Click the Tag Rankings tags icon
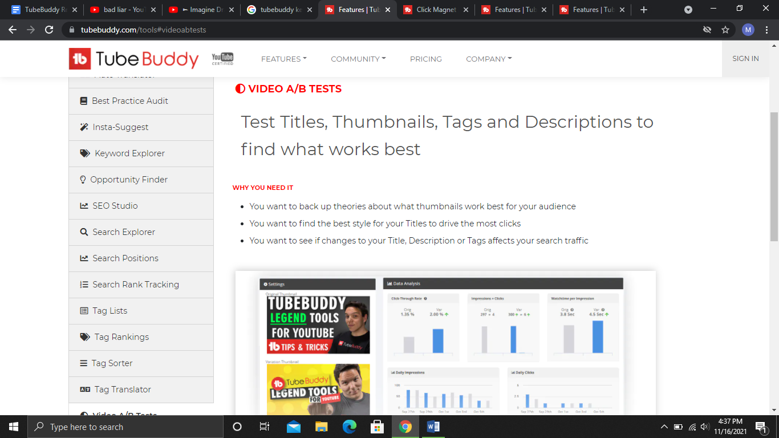This screenshot has width=779, height=438. pos(85,337)
